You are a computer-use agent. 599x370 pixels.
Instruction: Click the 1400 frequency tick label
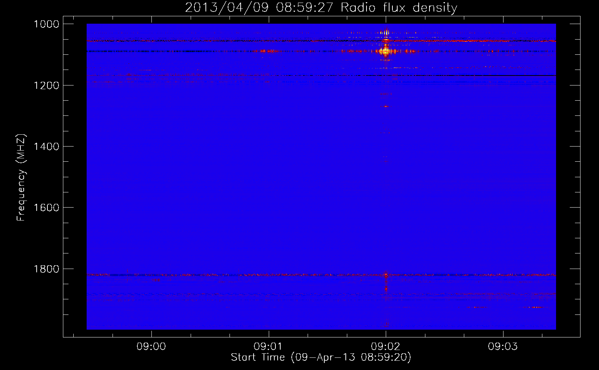(46, 147)
